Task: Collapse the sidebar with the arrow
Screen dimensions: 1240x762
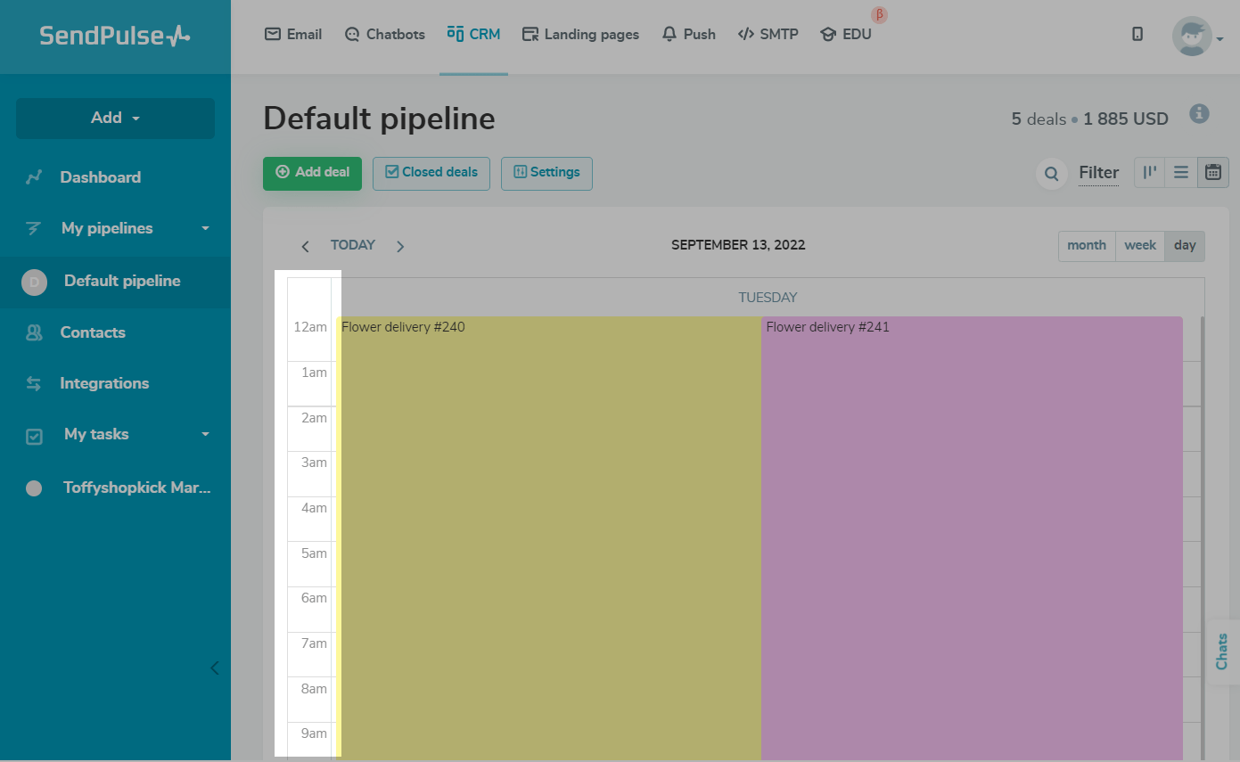Action: 214,668
